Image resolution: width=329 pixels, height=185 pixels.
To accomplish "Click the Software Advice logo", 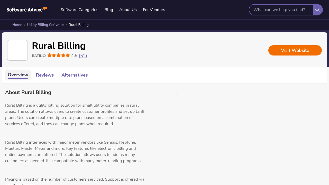I will tap(27, 10).
